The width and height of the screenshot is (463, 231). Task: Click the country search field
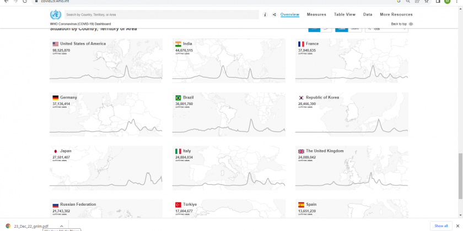pyautogui.click(x=160, y=15)
